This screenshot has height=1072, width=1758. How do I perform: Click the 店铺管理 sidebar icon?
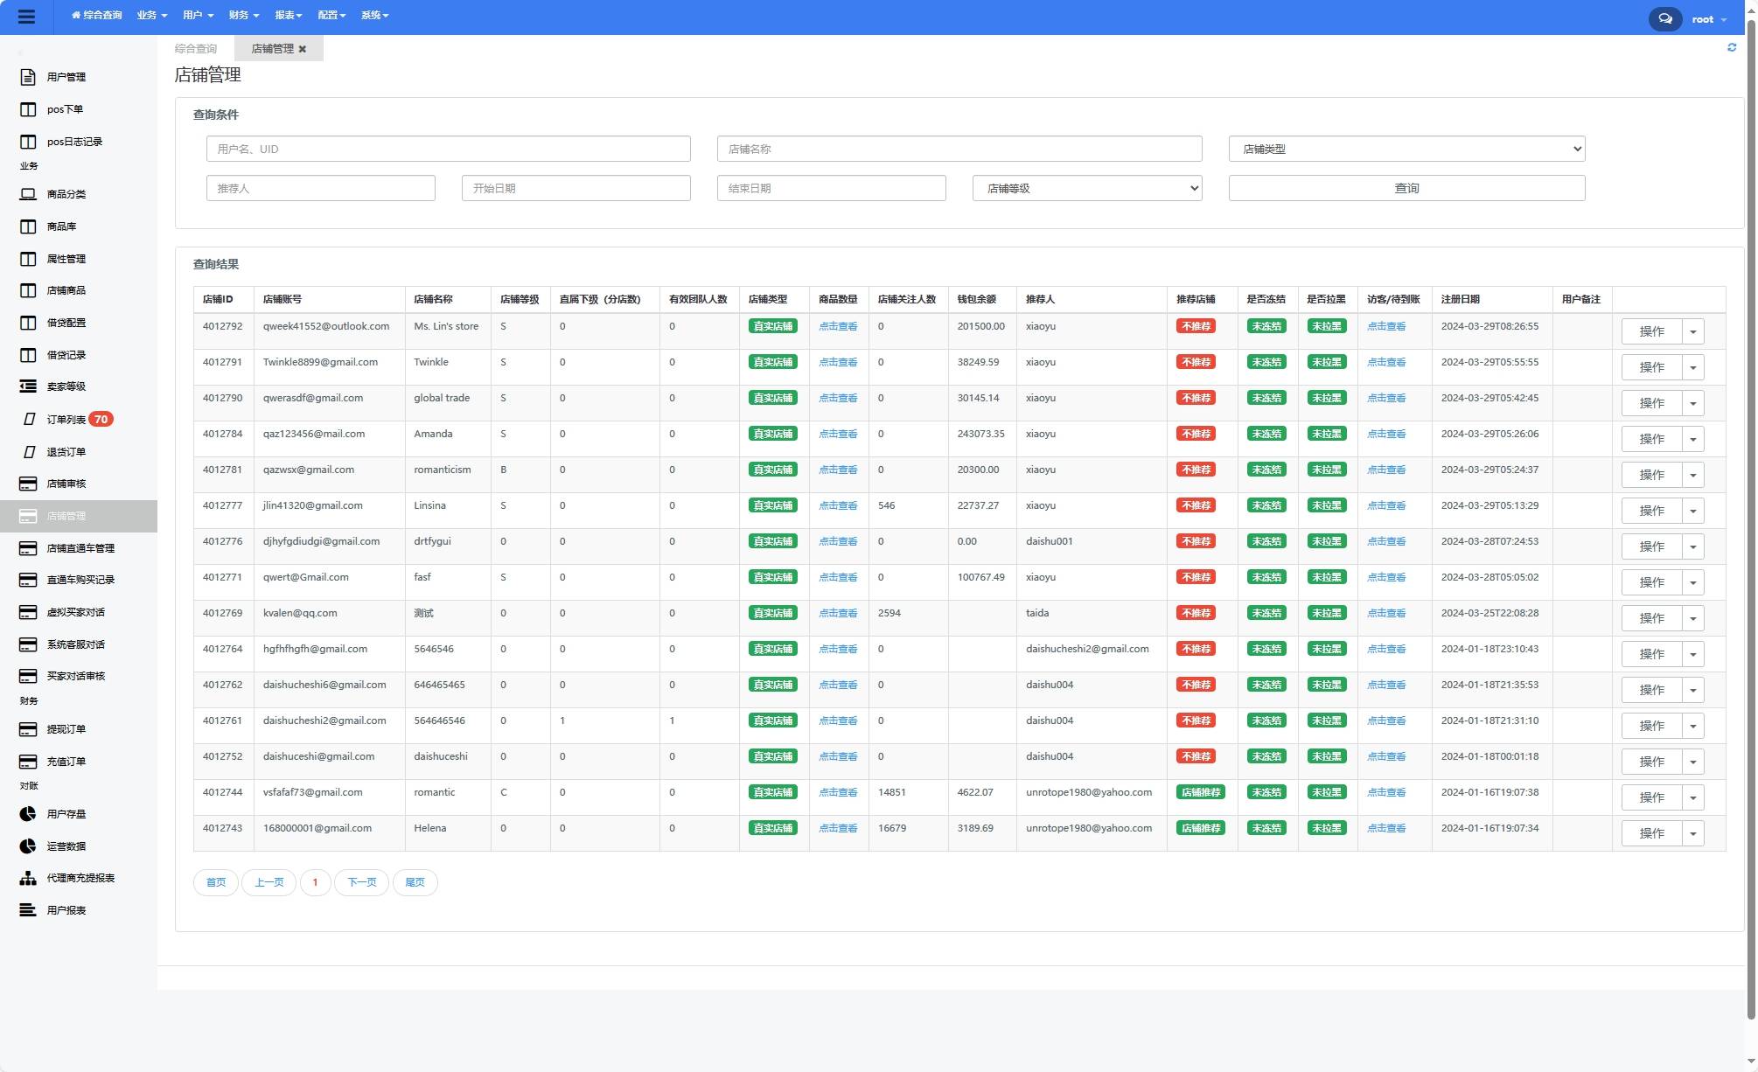[x=28, y=515]
